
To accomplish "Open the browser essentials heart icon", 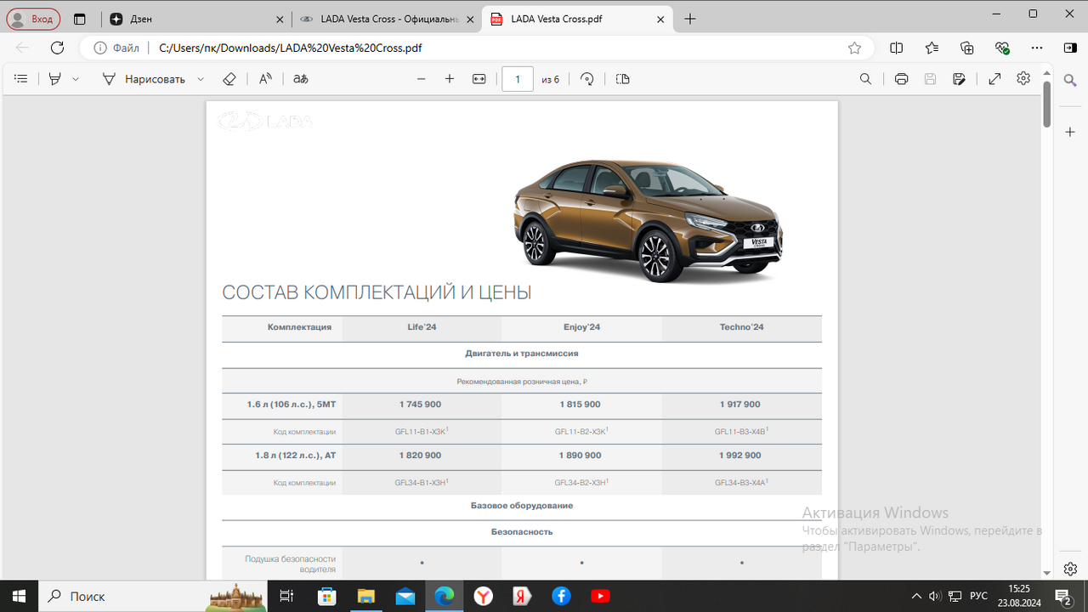I will pos(1001,48).
